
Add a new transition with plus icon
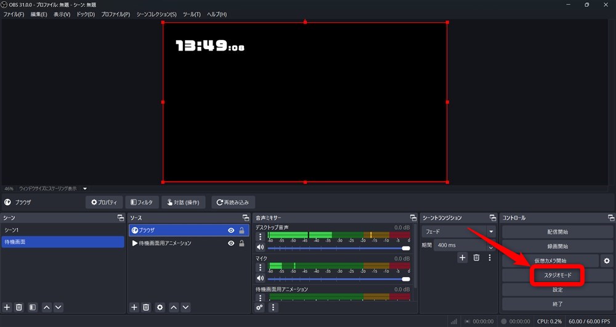point(463,257)
